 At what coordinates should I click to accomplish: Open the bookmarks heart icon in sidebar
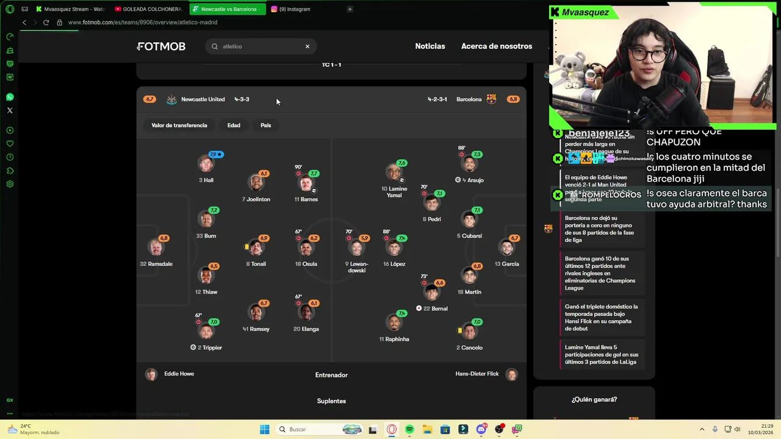pyautogui.click(x=10, y=144)
